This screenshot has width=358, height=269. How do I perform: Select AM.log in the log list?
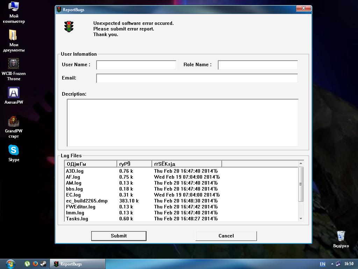[x=73, y=183]
